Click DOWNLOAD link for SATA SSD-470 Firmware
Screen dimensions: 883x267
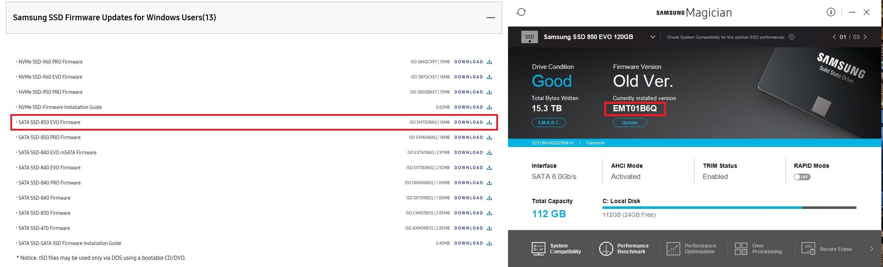469,228
